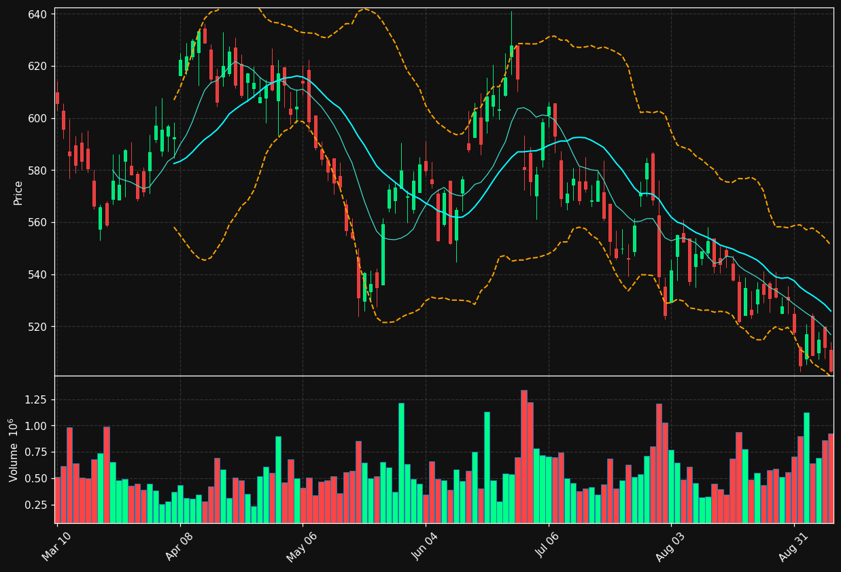Select the 600 price tick label
The image size is (841, 572).
click(37, 118)
